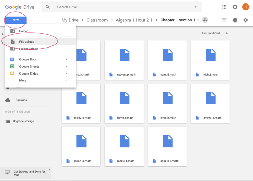253x181 pixels.
Task: Open the notifications bell icon
Action: 235,7
